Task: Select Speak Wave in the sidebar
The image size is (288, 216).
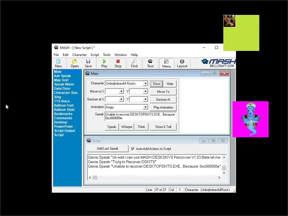Action: 64,84
